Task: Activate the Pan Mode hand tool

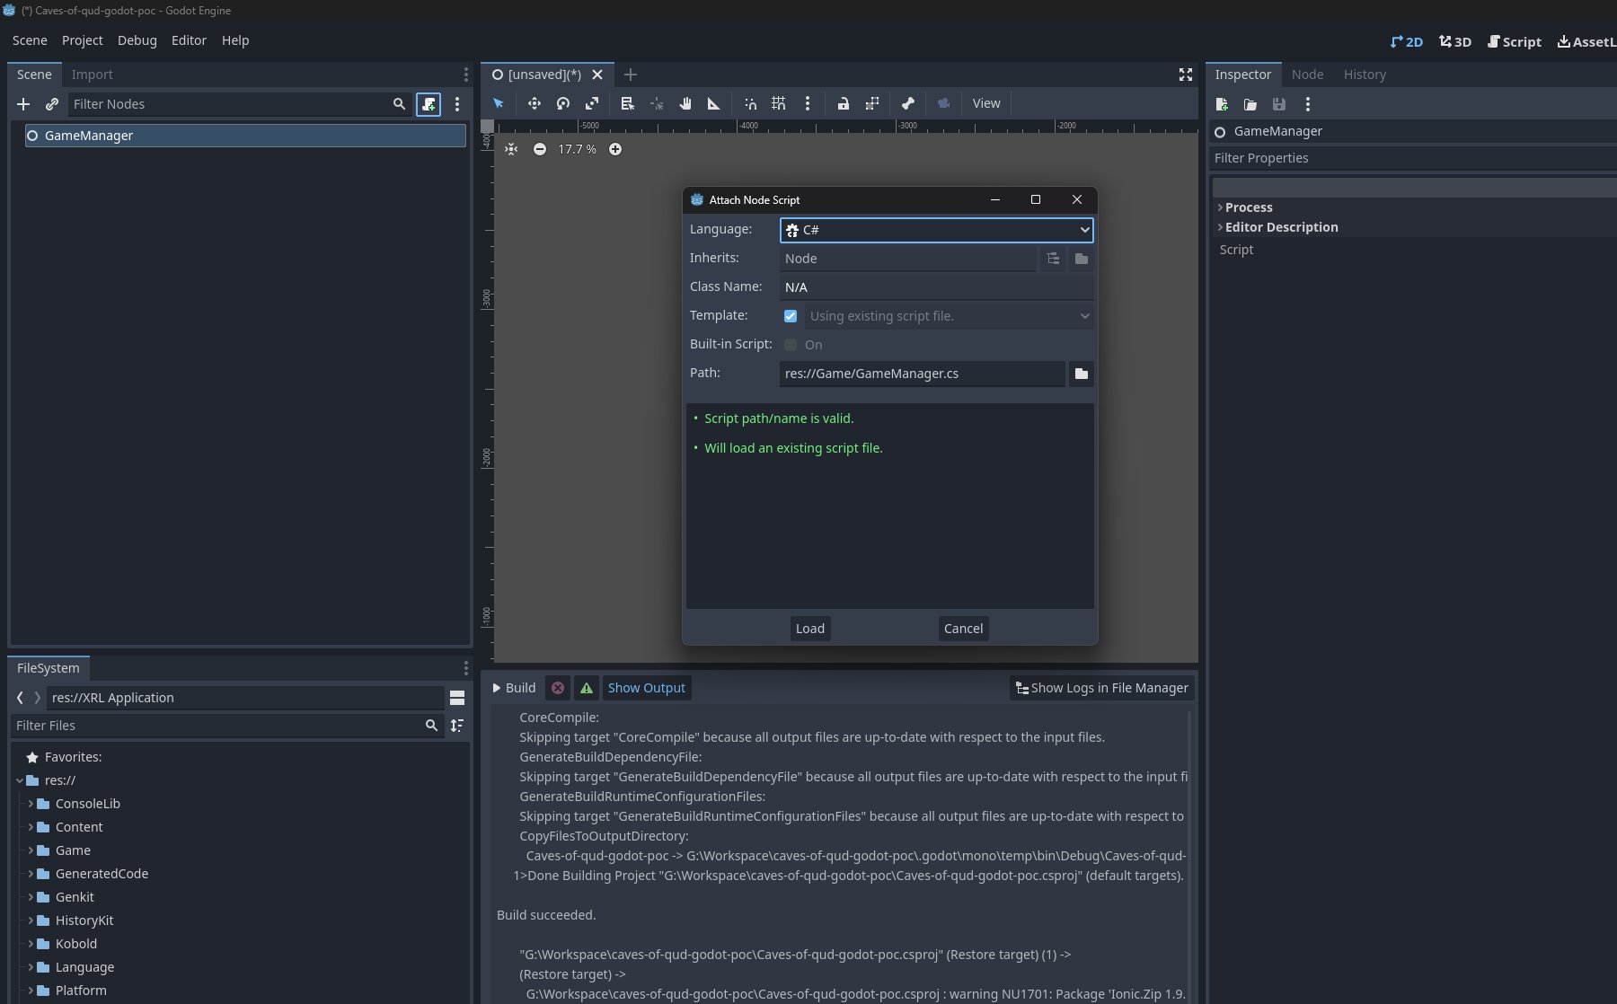Action: click(685, 103)
